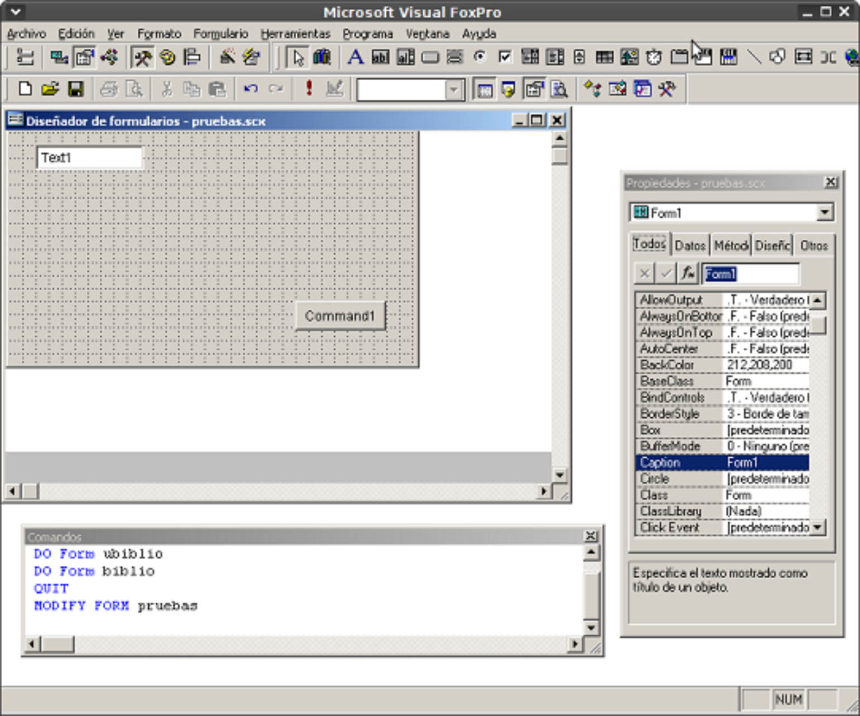Open the Form1 object selector dropdown

(824, 212)
